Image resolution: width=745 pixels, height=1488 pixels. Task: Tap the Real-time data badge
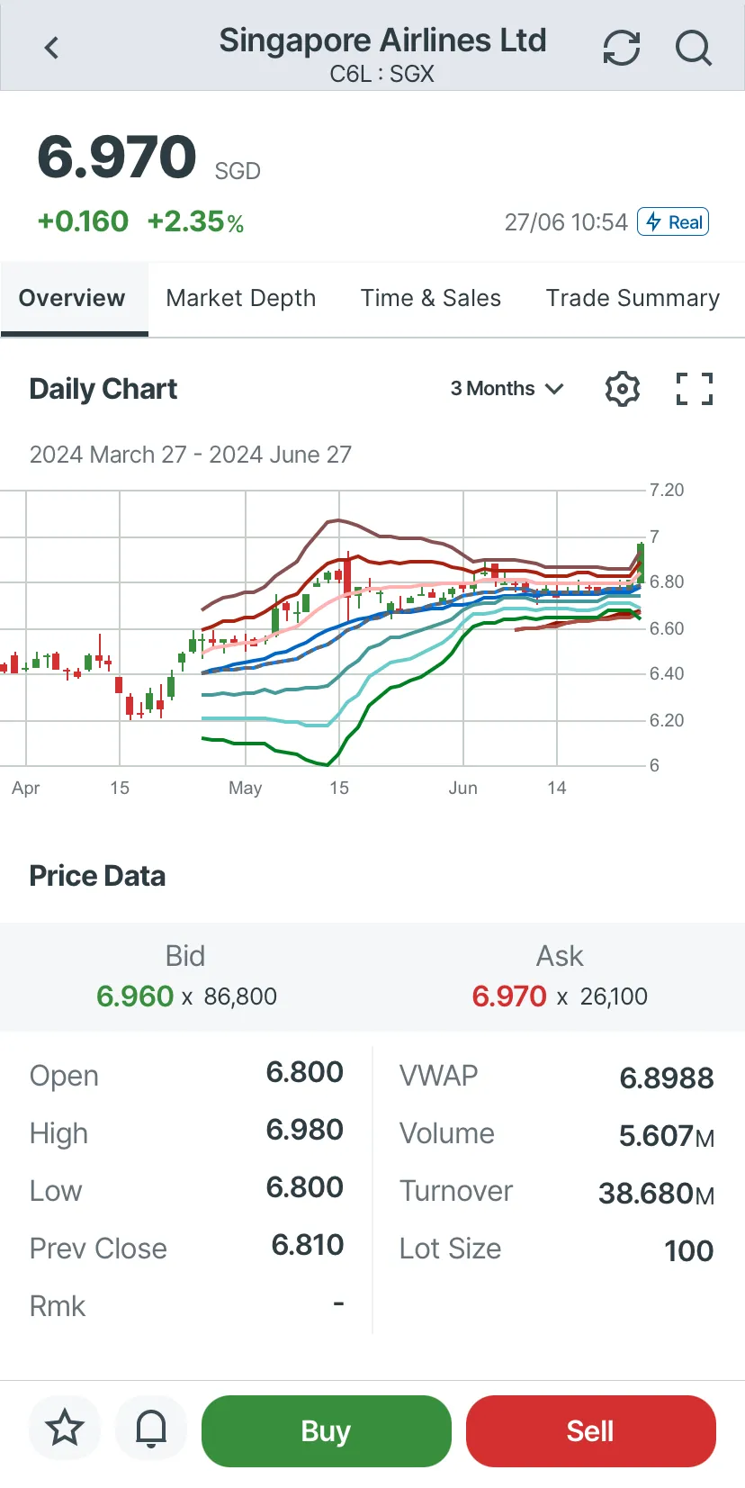point(673,221)
